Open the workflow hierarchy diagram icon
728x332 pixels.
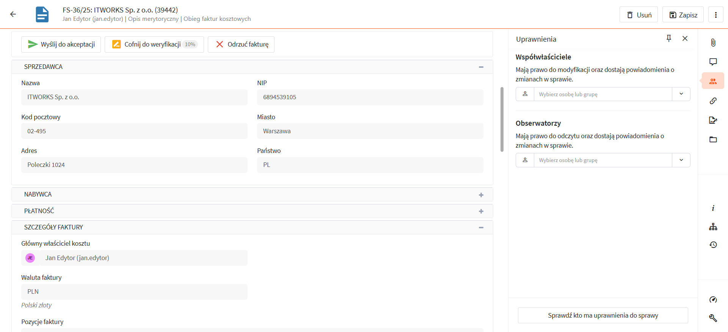point(713,227)
